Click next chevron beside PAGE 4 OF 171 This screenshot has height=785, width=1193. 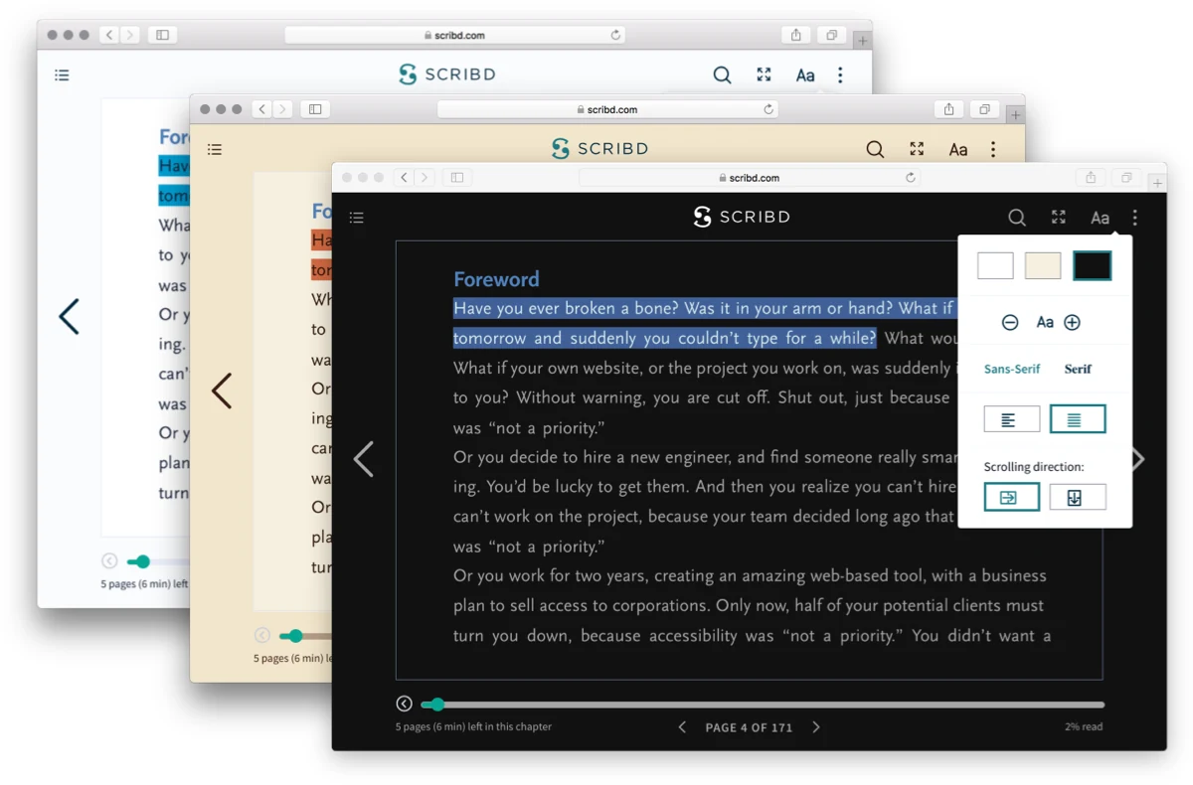click(816, 727)
